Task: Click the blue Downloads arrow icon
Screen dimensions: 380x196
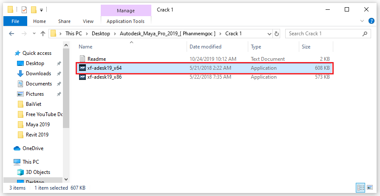Action: point(20,74)
